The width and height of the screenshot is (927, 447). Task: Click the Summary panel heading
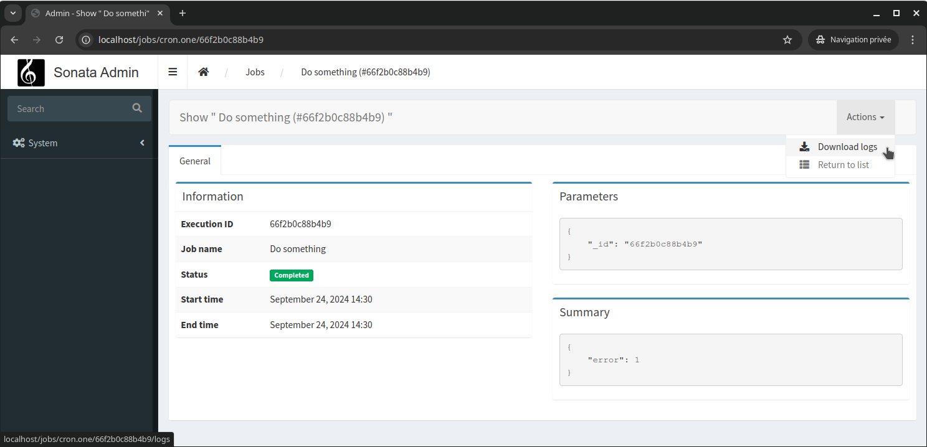(584, 313)
